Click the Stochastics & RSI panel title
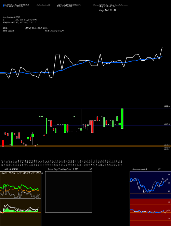171x226 pixels. click(146, 169)
